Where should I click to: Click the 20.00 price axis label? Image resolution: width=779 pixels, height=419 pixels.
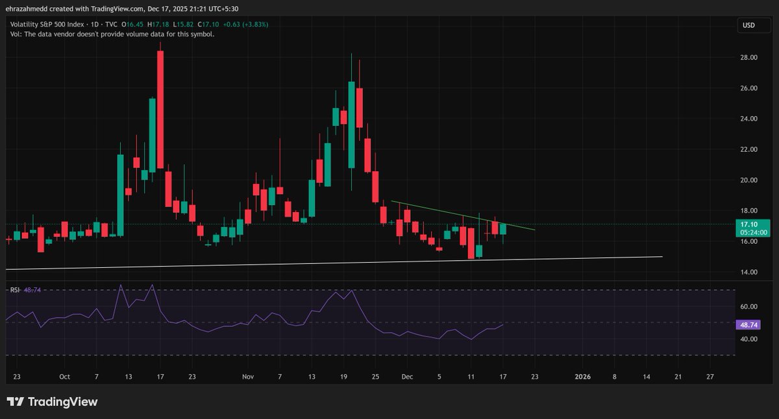(750, 180)
